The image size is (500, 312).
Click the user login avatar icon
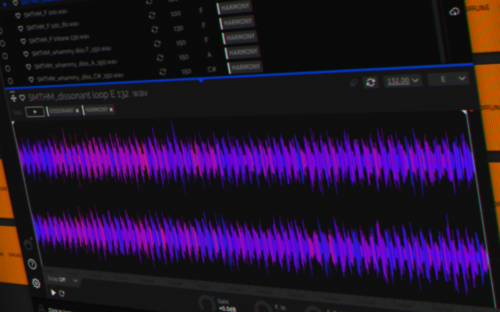coord(41,309)
